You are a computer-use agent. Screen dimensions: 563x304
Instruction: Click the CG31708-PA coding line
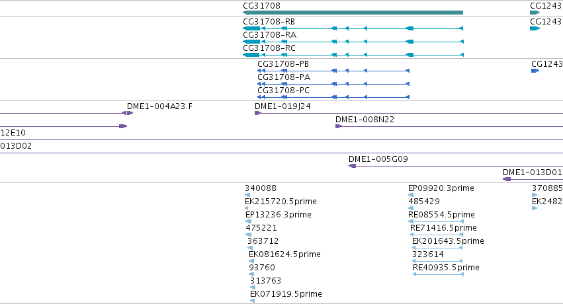[333, 84]
